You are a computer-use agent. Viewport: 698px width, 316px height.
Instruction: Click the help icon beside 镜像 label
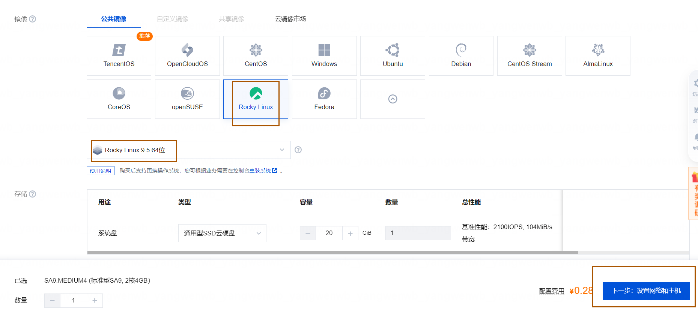pos(33,19)
